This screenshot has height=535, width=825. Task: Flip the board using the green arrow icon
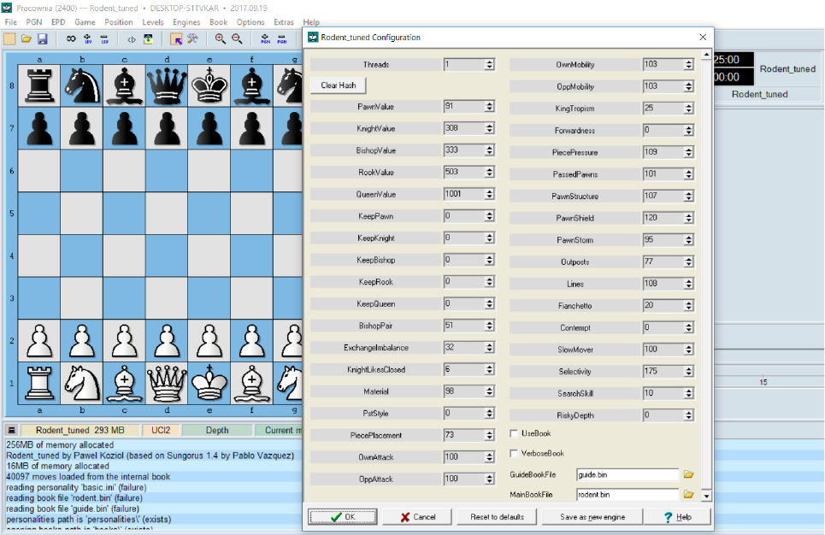[149, 39]
